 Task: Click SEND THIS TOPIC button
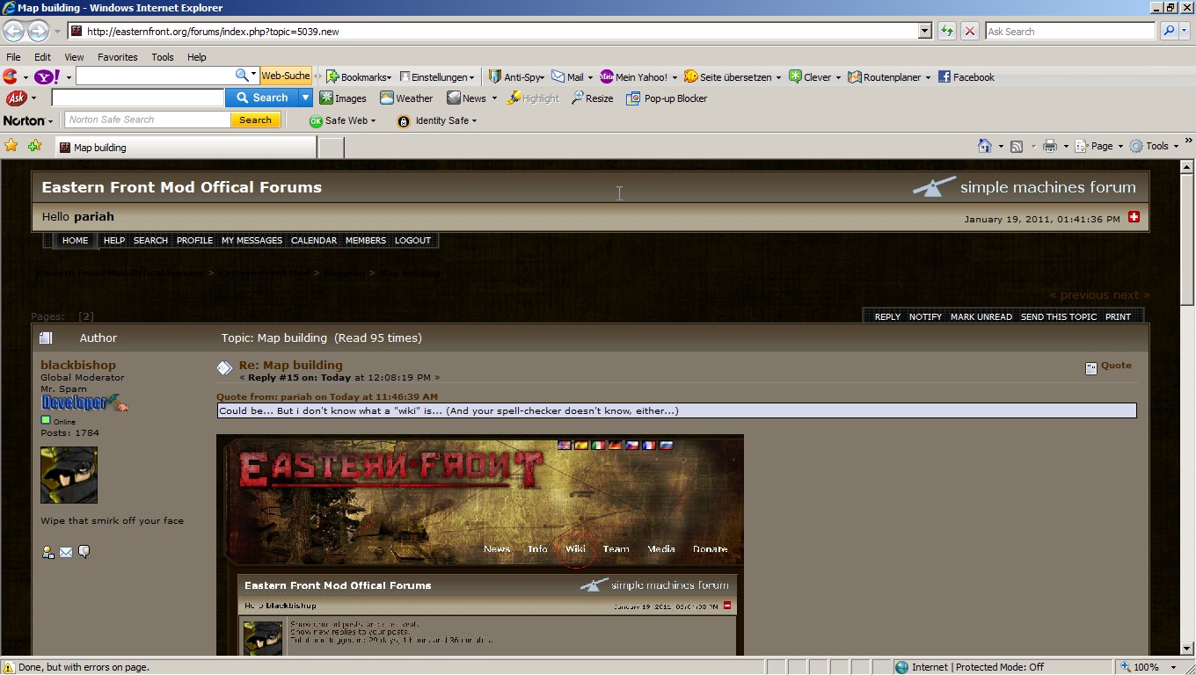(x=1059, y=316)
